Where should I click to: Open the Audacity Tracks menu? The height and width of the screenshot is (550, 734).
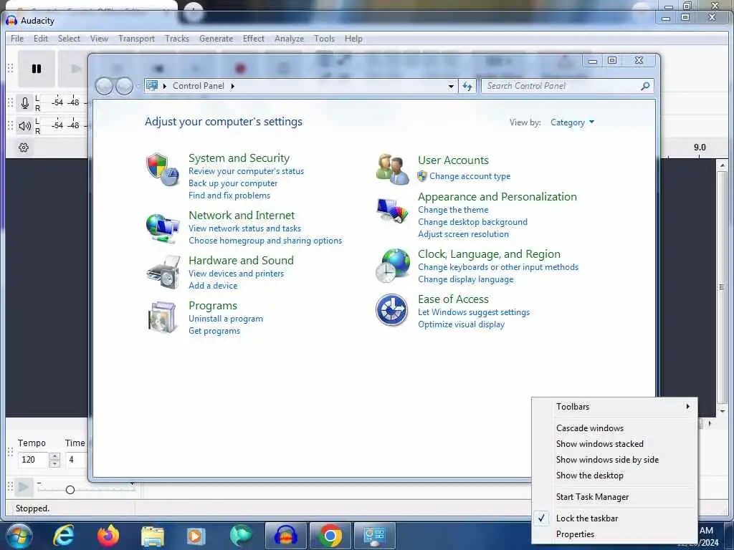pos(177,39)
